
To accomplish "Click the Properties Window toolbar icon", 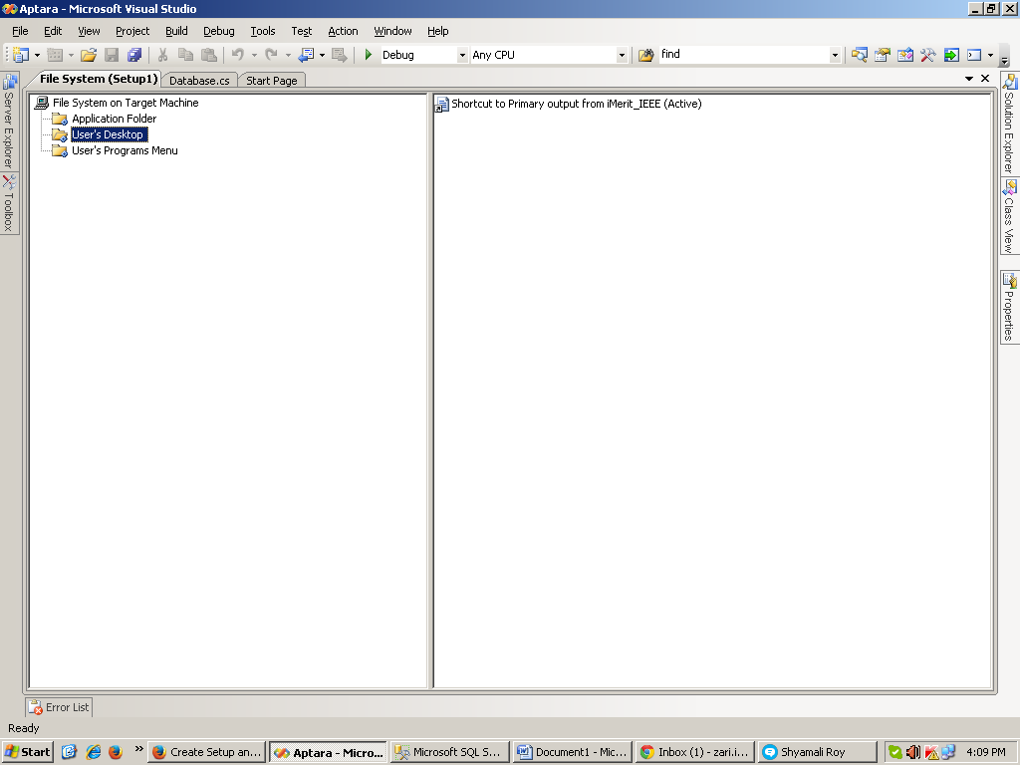I will pos(883,56).
